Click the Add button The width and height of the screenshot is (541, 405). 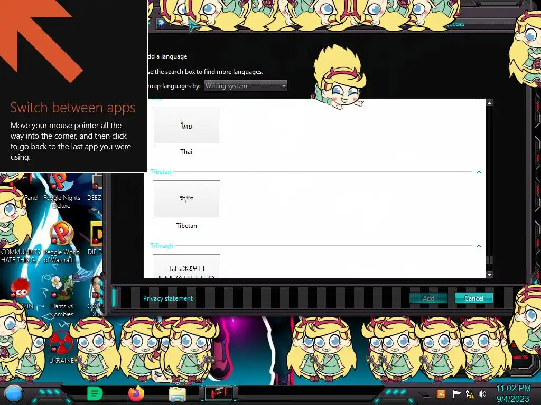click(428, 298)
